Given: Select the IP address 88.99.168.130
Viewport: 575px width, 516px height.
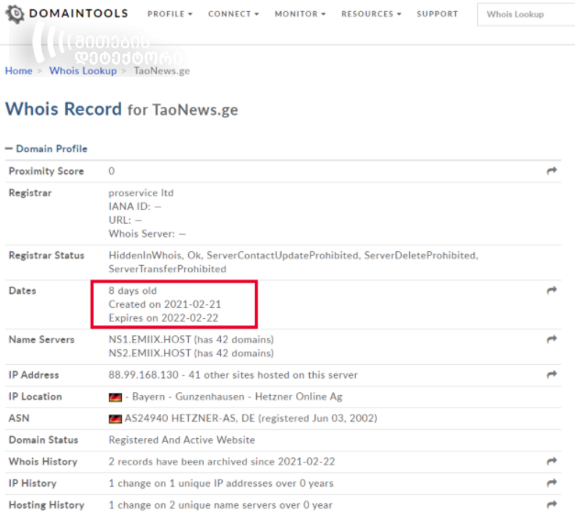Looking at the screenshot, I should (x=143, y=375).
